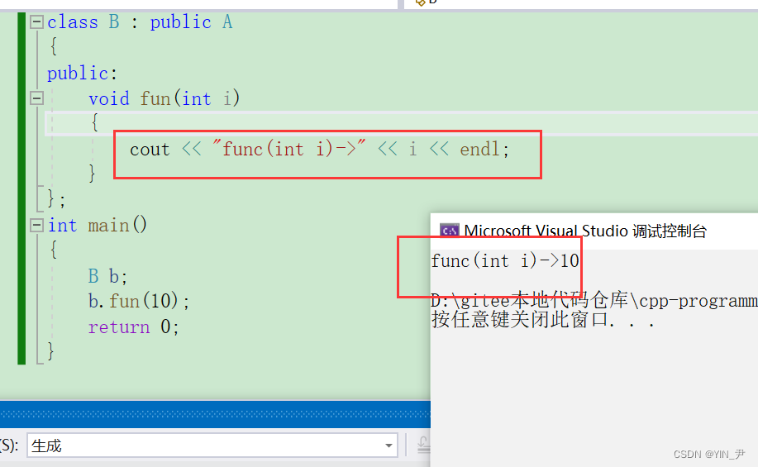Collapse the void fun(int i) block
This screenshot has width=758, height=467.
tap(36, 98)
